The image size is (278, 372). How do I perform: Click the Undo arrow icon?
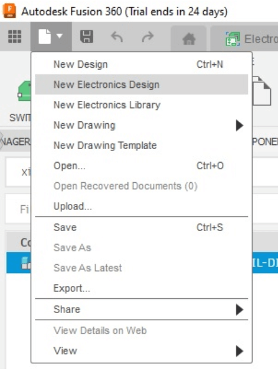point(117,37)
